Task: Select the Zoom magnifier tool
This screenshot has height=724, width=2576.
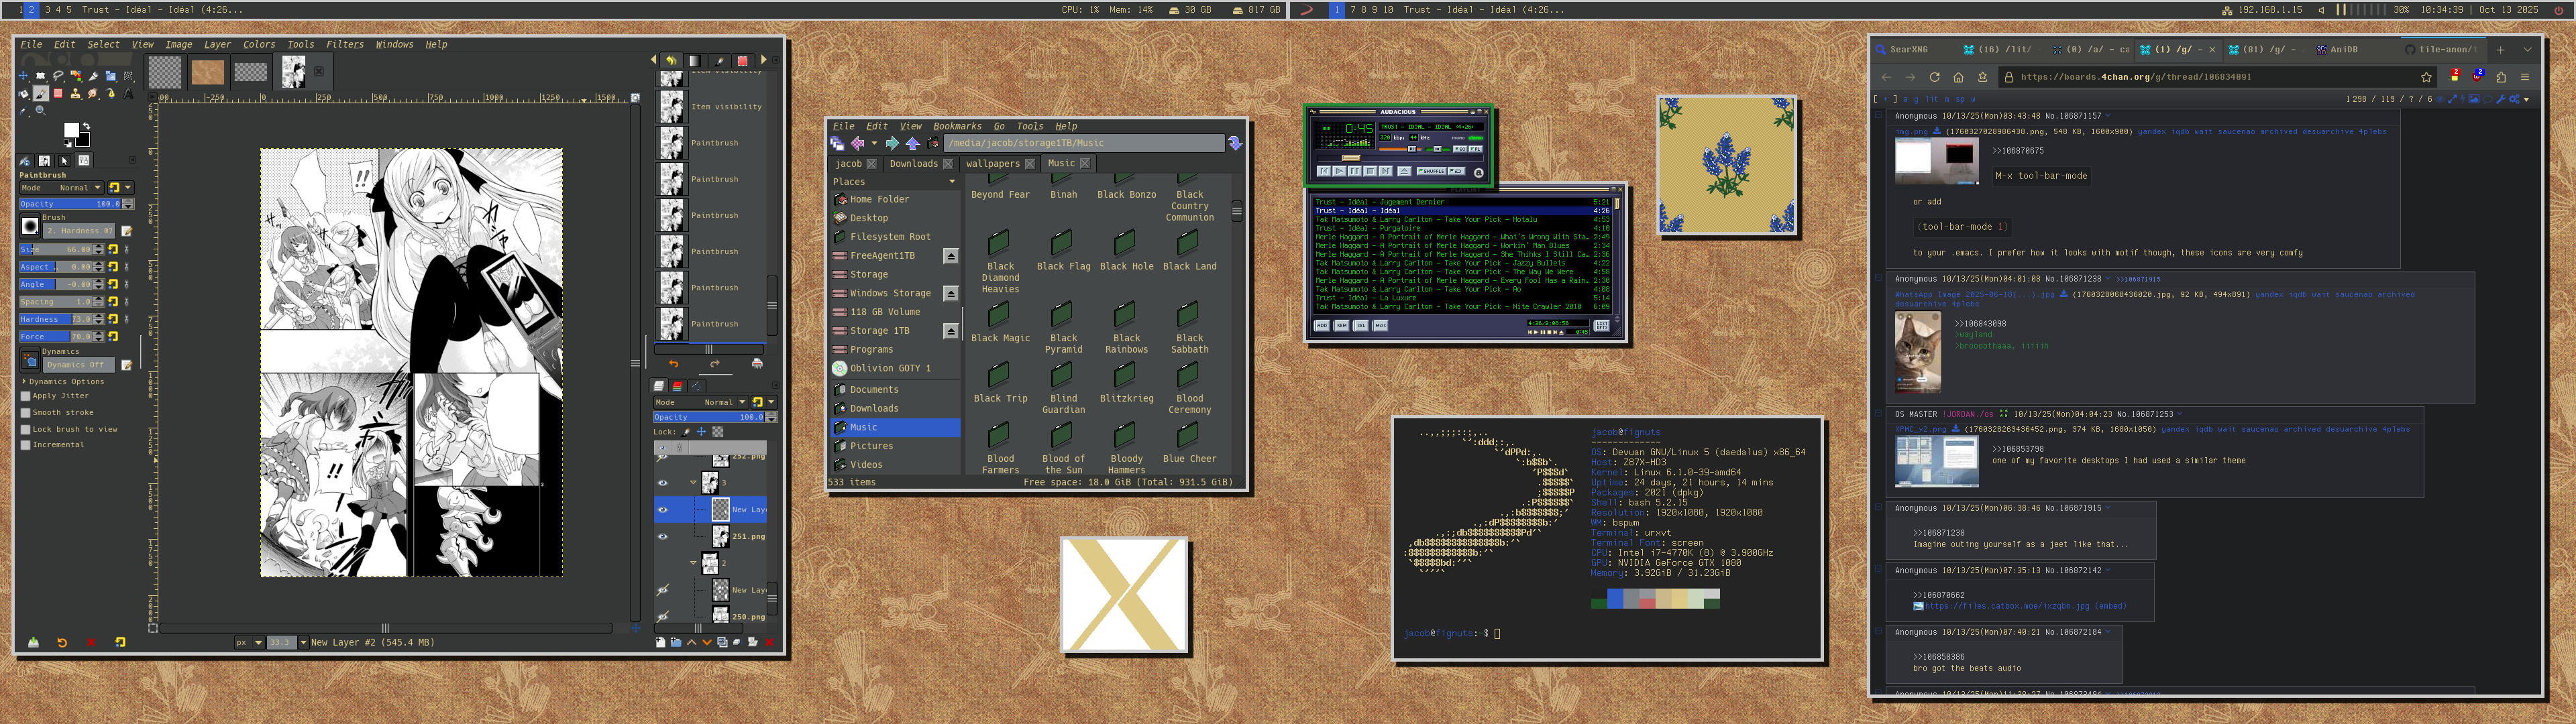Action: tap(41, 111)
